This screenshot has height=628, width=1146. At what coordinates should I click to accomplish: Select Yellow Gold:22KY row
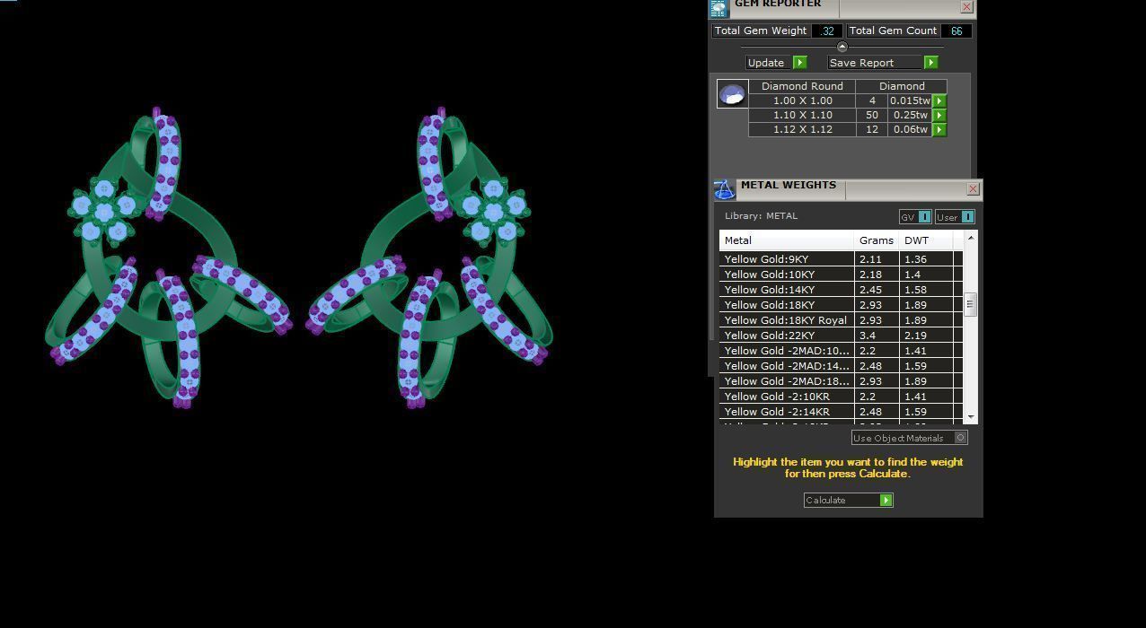tap(841, 336)
